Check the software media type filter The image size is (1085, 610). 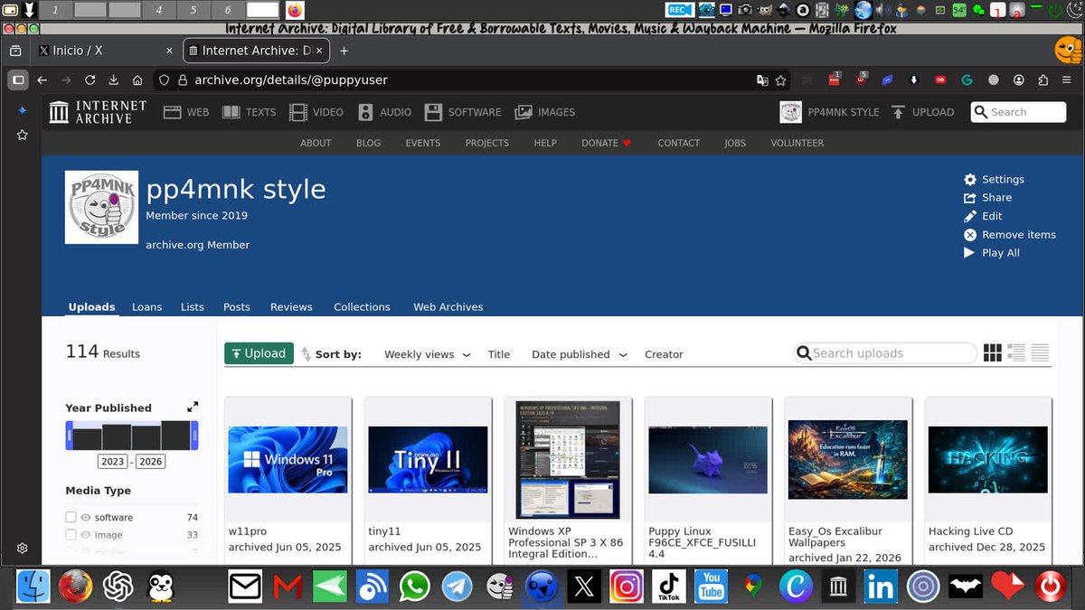coord(71,517)
